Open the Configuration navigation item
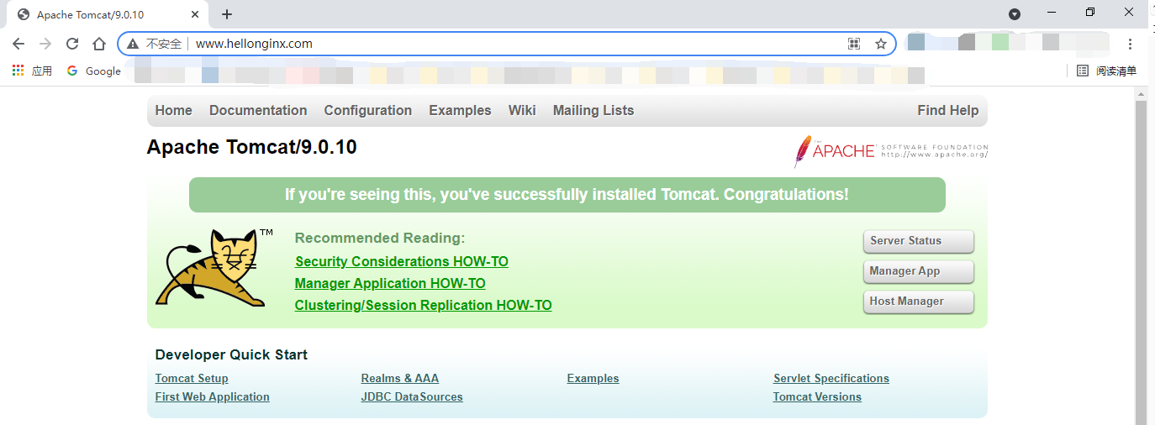This screenshot has width=1155, height=425. point(368,110)
